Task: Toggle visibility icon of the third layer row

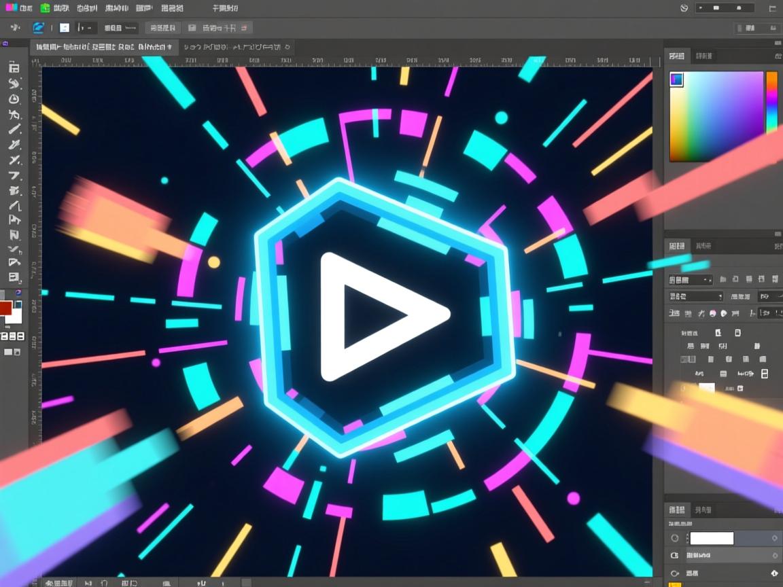Action: [674, 573]
